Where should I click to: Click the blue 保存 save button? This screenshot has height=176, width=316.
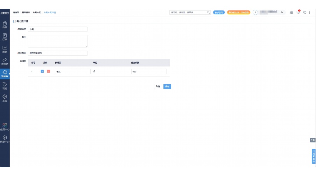[167, 86]
